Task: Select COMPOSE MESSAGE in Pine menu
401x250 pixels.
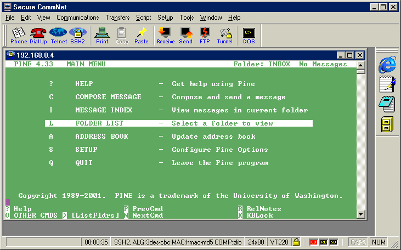Action: pos(108,97)
